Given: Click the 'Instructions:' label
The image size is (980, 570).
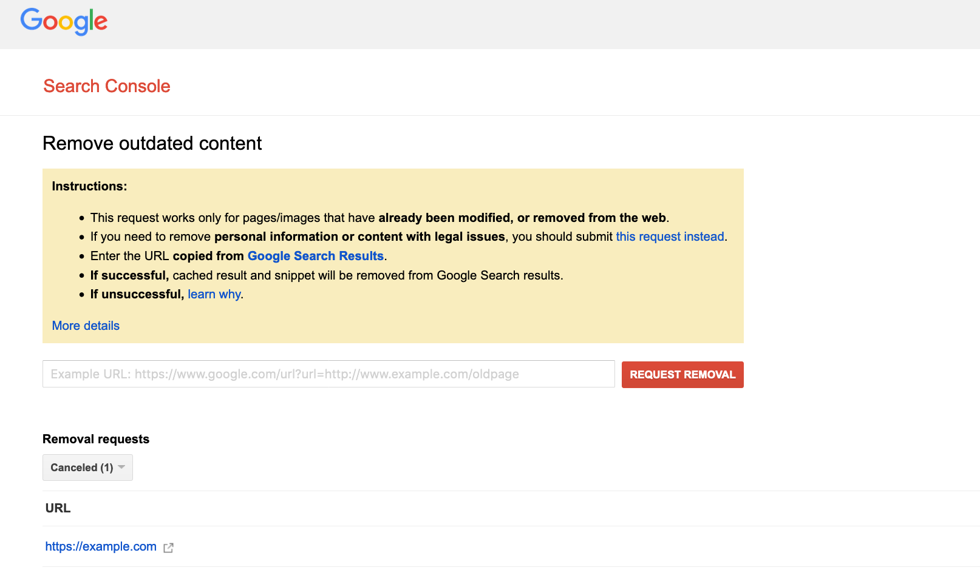Looking at the screenshot, I should (89, 186).
